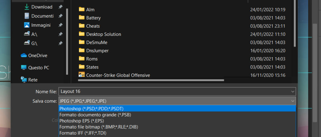Choose Formato documento grande (*.PSB)
Viewport: 321px width, 137px height.
pos(177,114)
